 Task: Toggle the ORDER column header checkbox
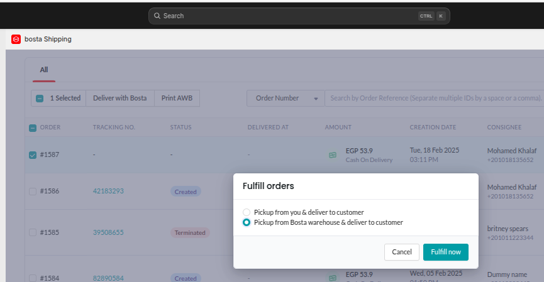(x=33, y=128)
